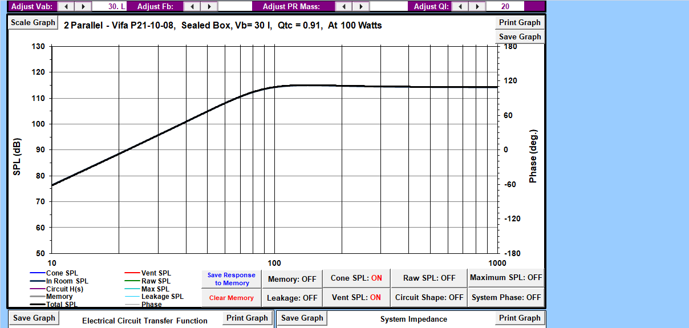Increase PR Mass with the right arrow
The height and width of the screenshot is (328, 689).
pyautogui.click(x=360, y=6)
